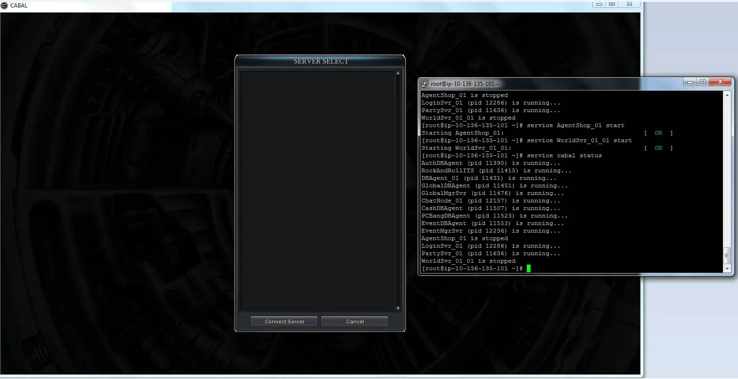Screen dimensions: 738x379
Task: Click server list scroll up arrow
Action: click(x=398, y=73)
